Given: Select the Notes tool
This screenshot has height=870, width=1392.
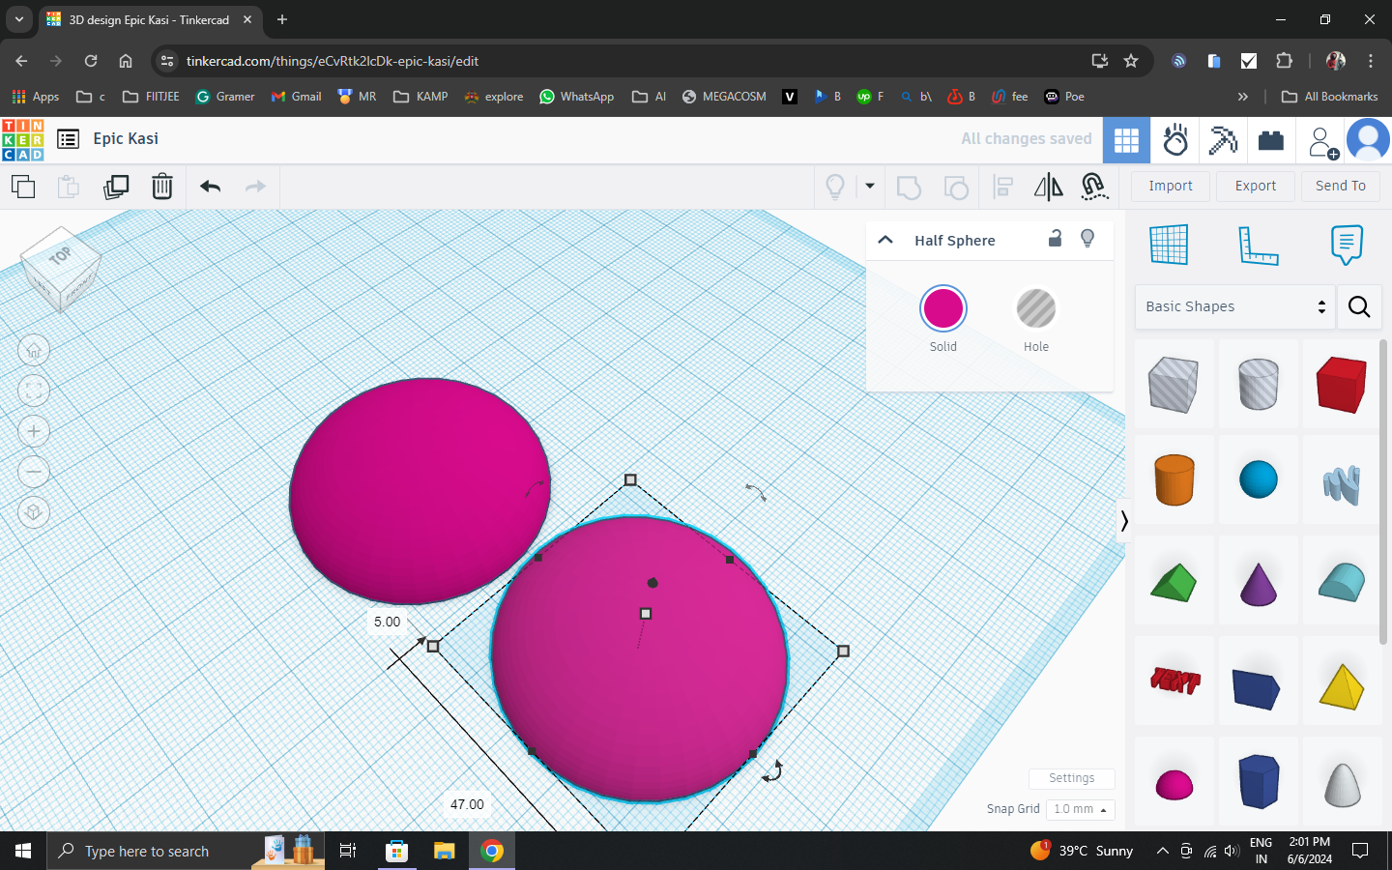Looking at the screenshot, I should tap(1347, 245).
